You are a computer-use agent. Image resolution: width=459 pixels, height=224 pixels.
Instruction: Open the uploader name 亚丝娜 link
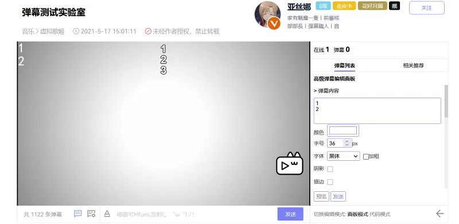(299, 7)
